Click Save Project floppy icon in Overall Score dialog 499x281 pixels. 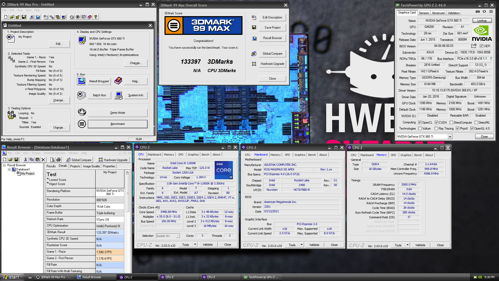pyautogui.click(x=254, y=28)
